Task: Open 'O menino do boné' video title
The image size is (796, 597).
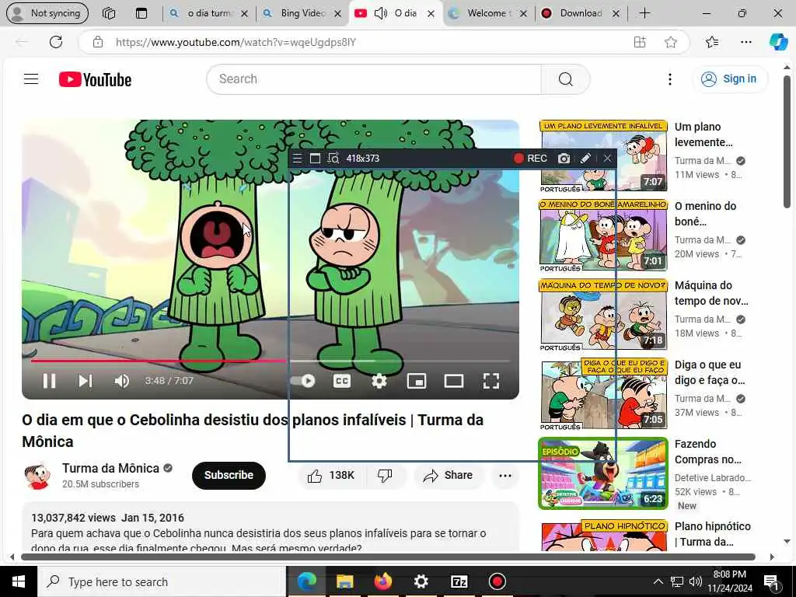Action: [706, 214]
